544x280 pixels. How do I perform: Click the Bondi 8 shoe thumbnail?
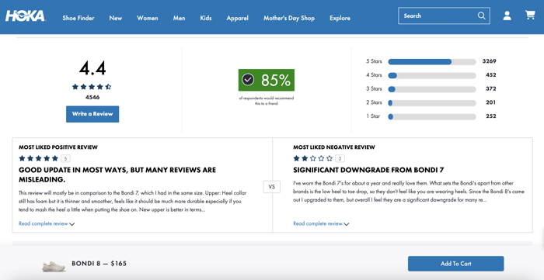tap(54, 266)
